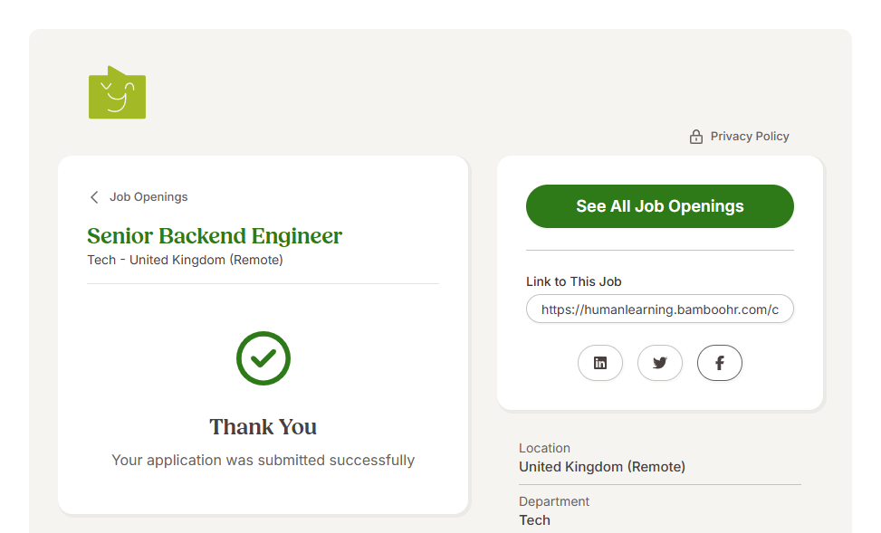Go back to Job Openings
This screenshot has width=881, height=533.
[x=148, y=197]
